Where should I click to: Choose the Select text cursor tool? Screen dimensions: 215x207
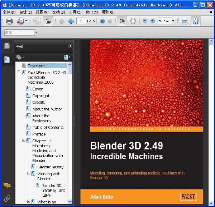(122, 21)
